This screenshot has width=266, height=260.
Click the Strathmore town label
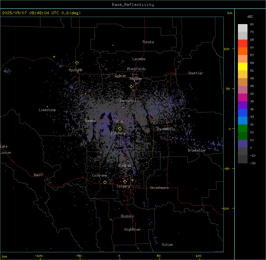(x=159, y=188)
